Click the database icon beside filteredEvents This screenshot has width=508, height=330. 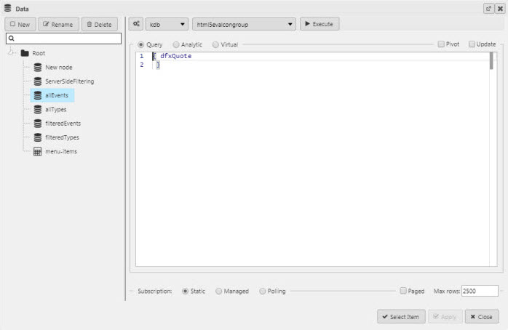[x=38, y=124]
